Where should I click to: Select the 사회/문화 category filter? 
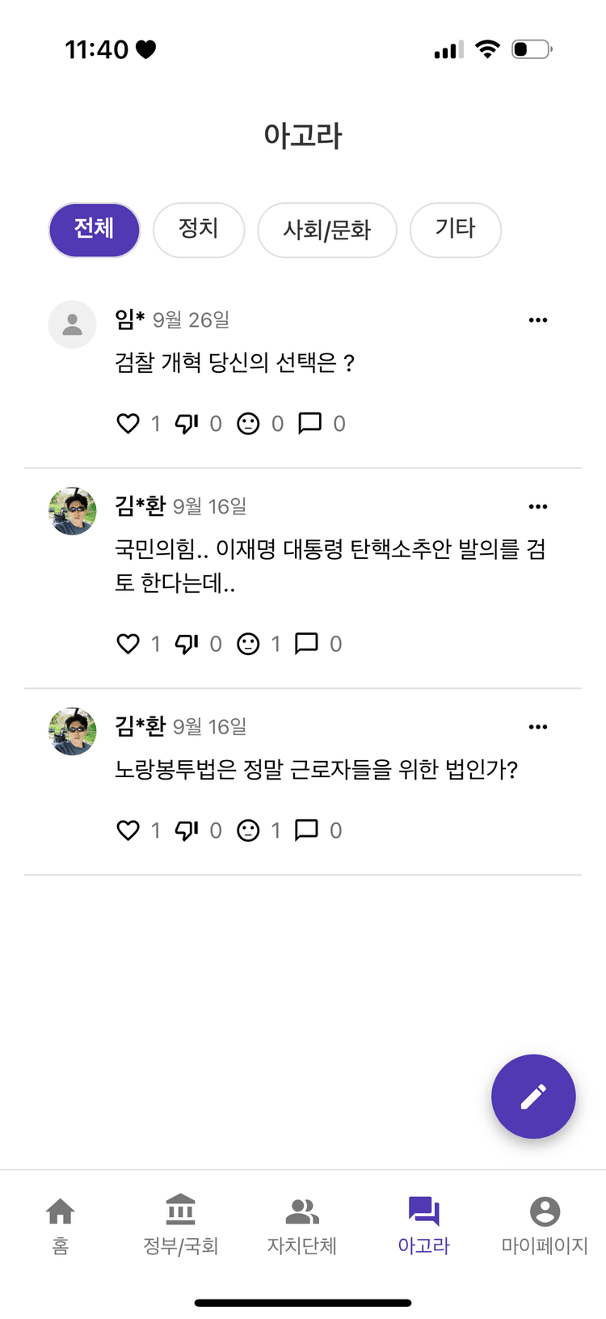326,230
